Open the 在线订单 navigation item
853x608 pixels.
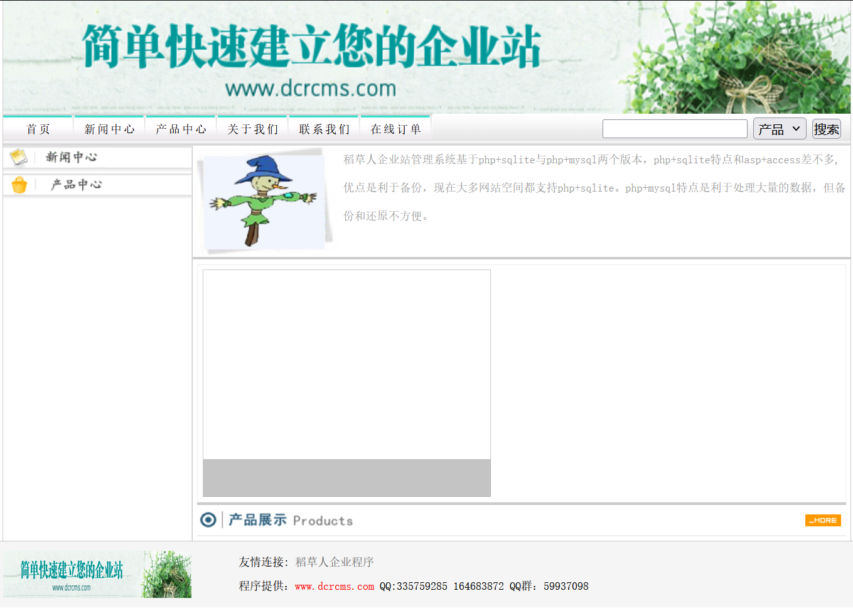coord(396,129)
